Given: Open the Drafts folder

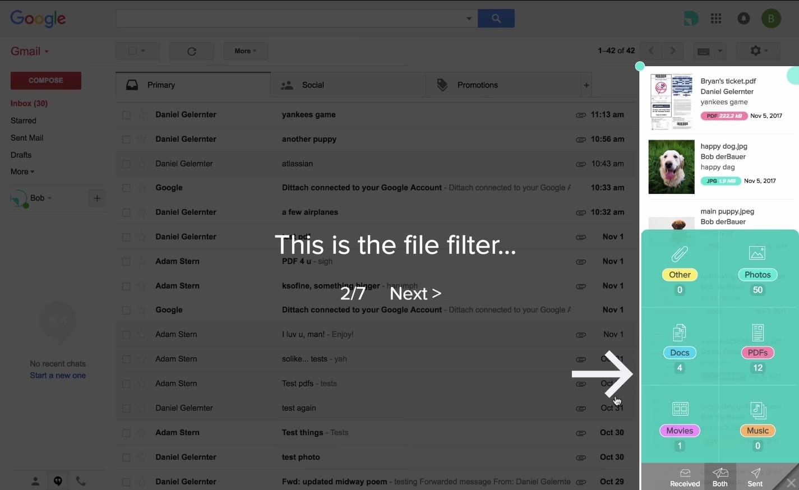Looking at the screenshot, I should coord(21,155).
